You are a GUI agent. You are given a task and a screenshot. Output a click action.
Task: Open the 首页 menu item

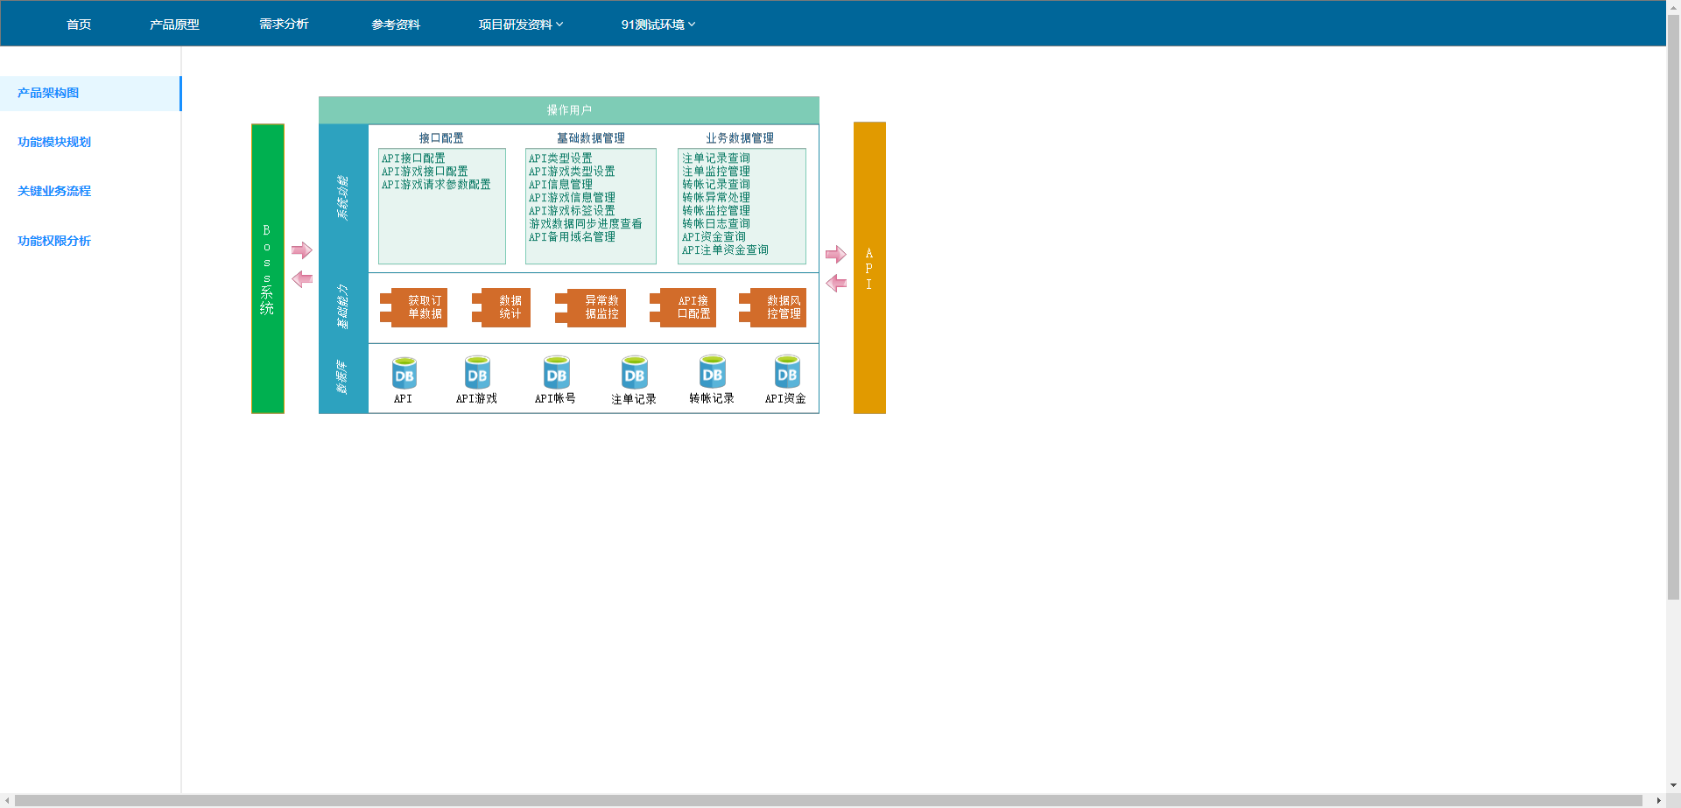79,25
